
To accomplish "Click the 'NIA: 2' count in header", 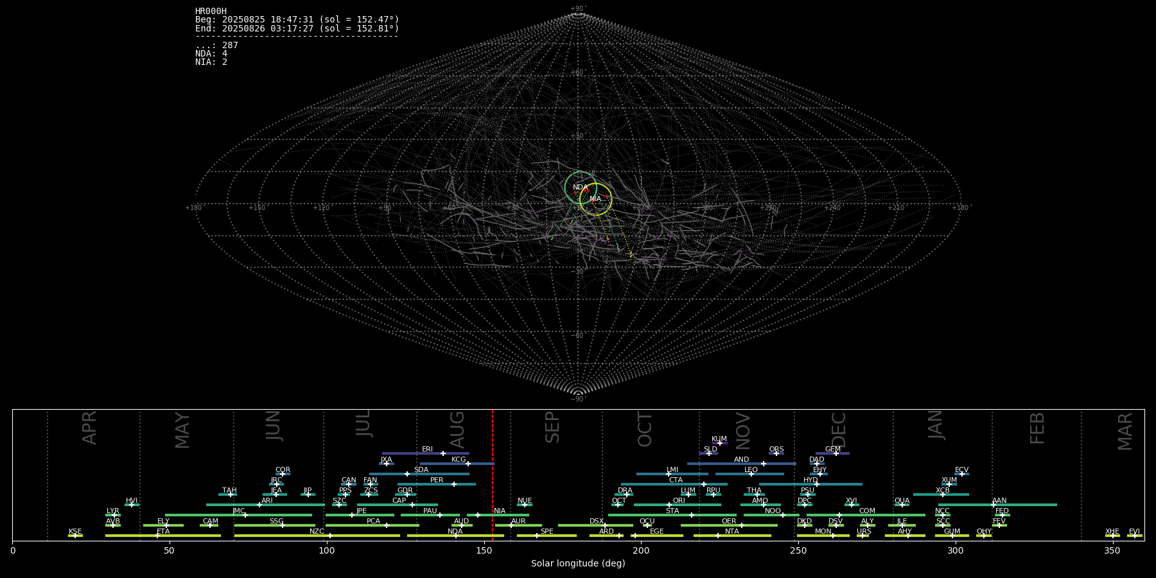I will point(211,62).
